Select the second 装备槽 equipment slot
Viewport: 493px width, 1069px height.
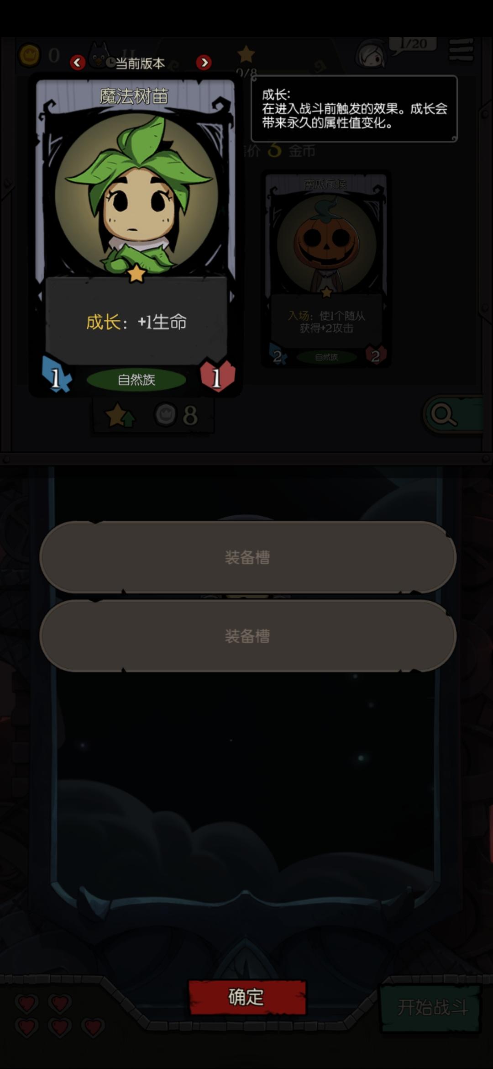pyautogui.click(x=248, y=635)
